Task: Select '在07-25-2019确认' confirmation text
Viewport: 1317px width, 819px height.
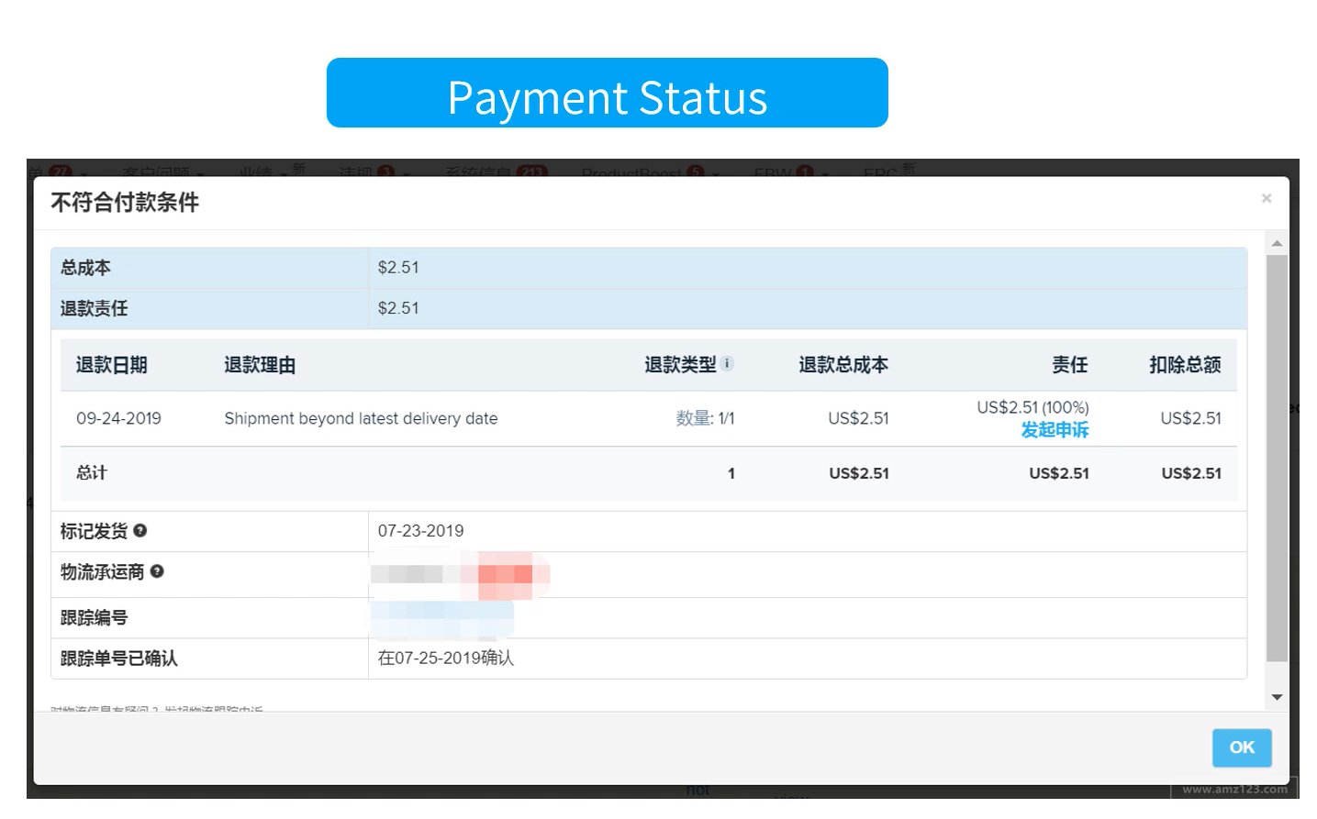Action: (446, 659)
